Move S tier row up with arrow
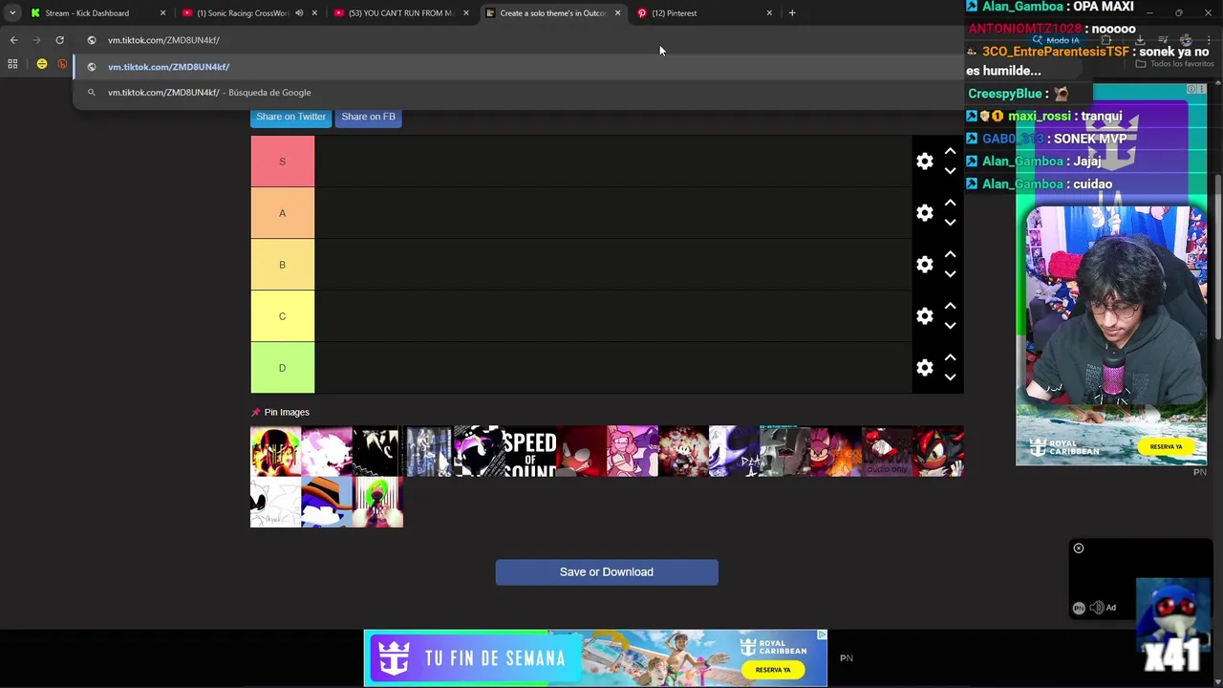 (950, 151)
